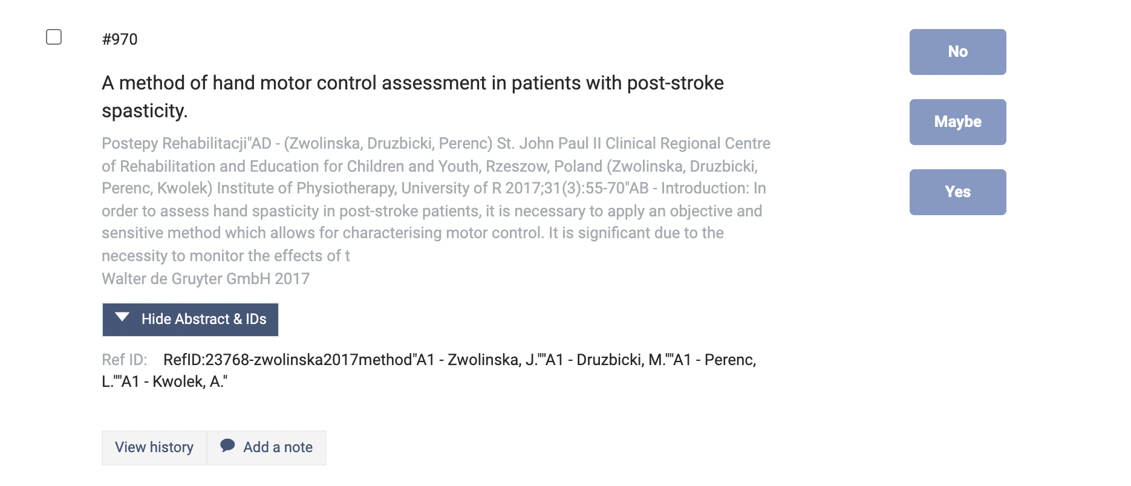Click the speech bubble note icon
The width and height of the screenshot is (1131, 486).
pyautogui.click(x=227, y=445)
